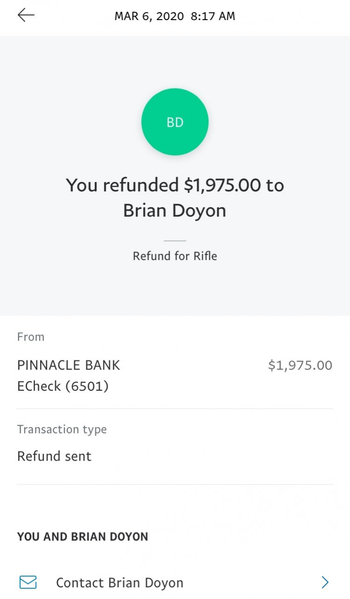Tap the $1,975.00 amount in From row
Image resolution: width=350 pixels, height=599 pixels.
tap(300, 365)
